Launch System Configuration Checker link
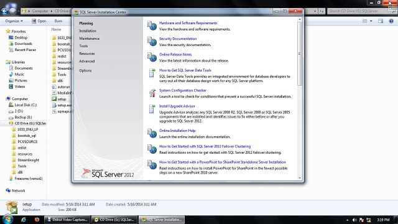 pos(182,90)
